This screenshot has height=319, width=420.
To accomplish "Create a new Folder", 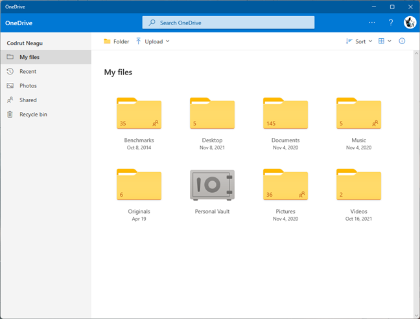I will pyautogui.click(x=117, y=41).
